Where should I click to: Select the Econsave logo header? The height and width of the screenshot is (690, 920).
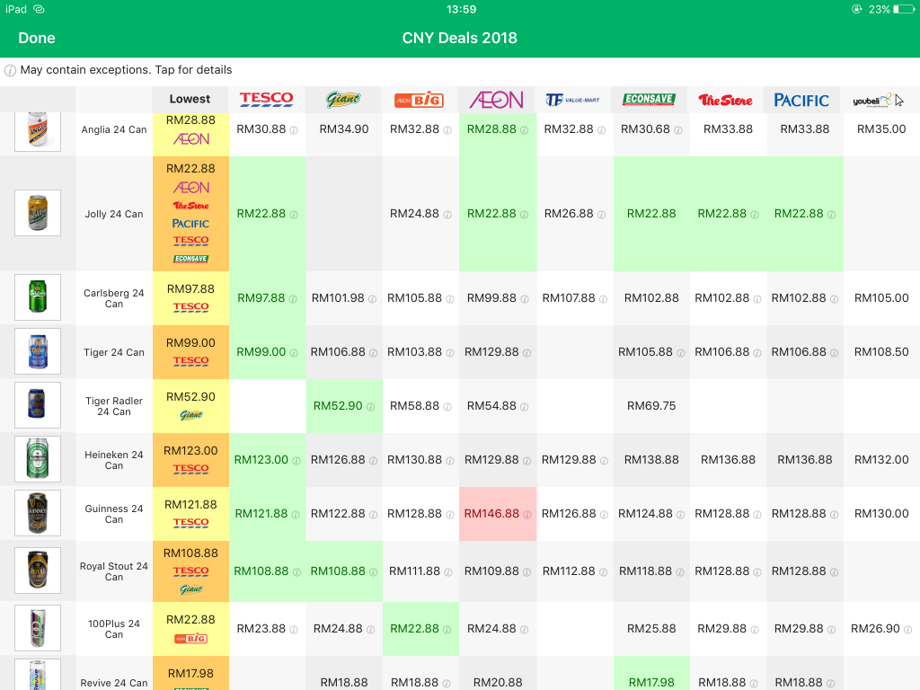[650, 100]
